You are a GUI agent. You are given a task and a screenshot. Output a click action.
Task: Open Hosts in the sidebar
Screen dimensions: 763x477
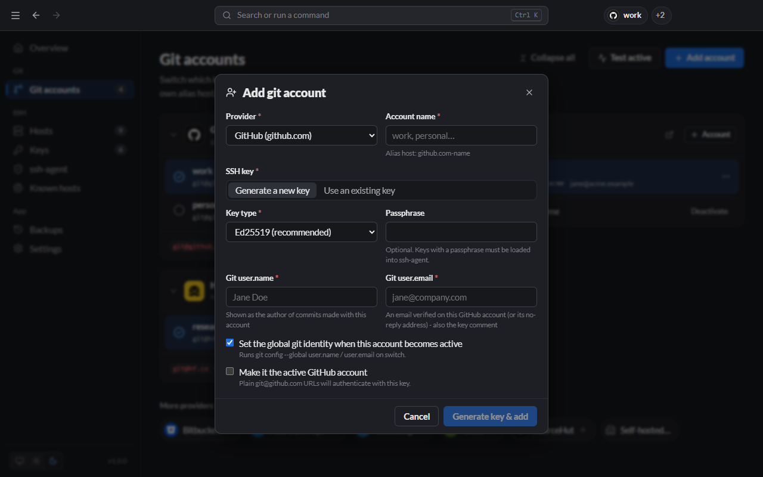70,131
